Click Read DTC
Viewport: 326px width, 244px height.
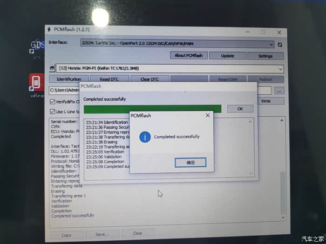coord(109,79)
